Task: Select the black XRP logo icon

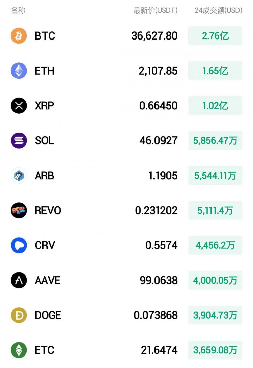Action: pos(19,106)
